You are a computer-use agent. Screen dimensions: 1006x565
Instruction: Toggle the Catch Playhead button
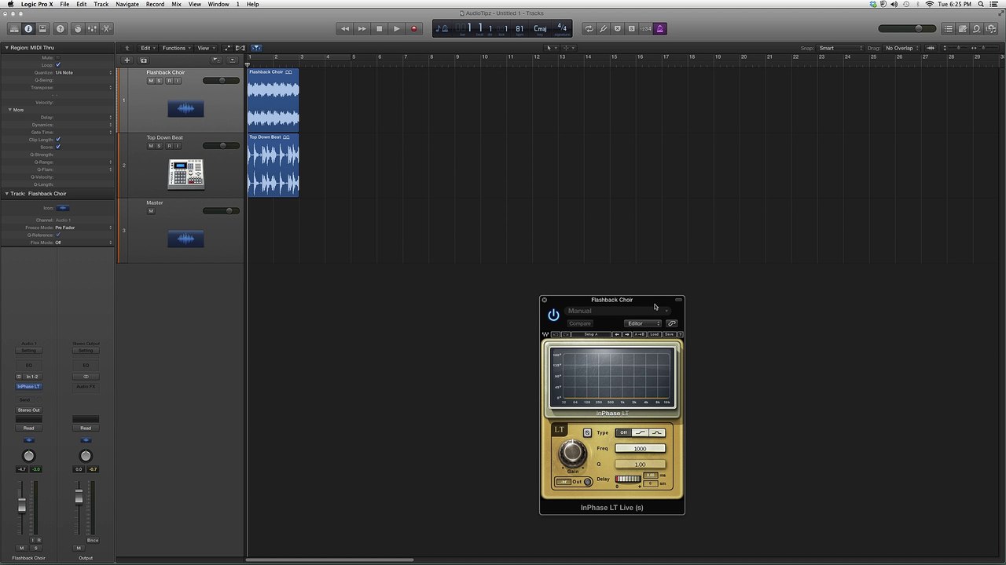click(x=256, y=48)
